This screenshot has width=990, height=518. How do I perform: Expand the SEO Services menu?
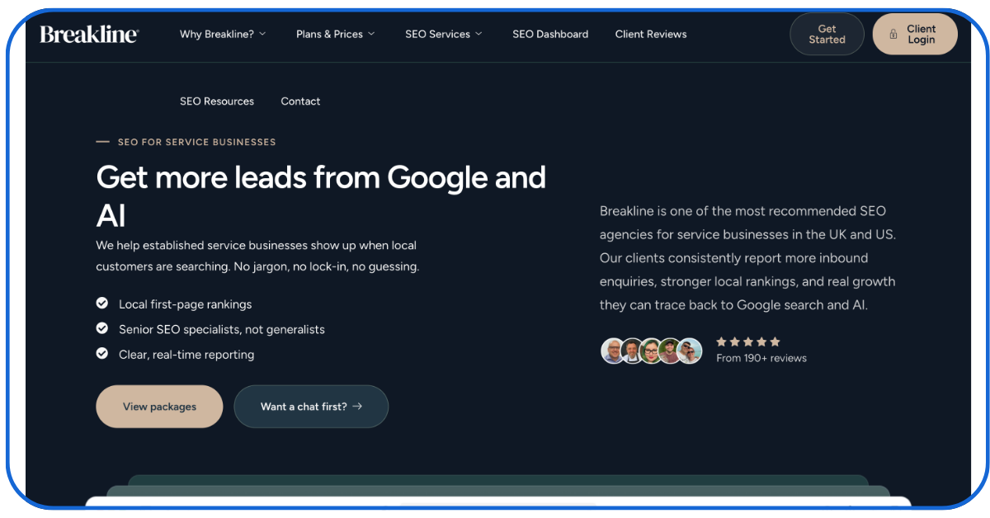coord(443,34)
